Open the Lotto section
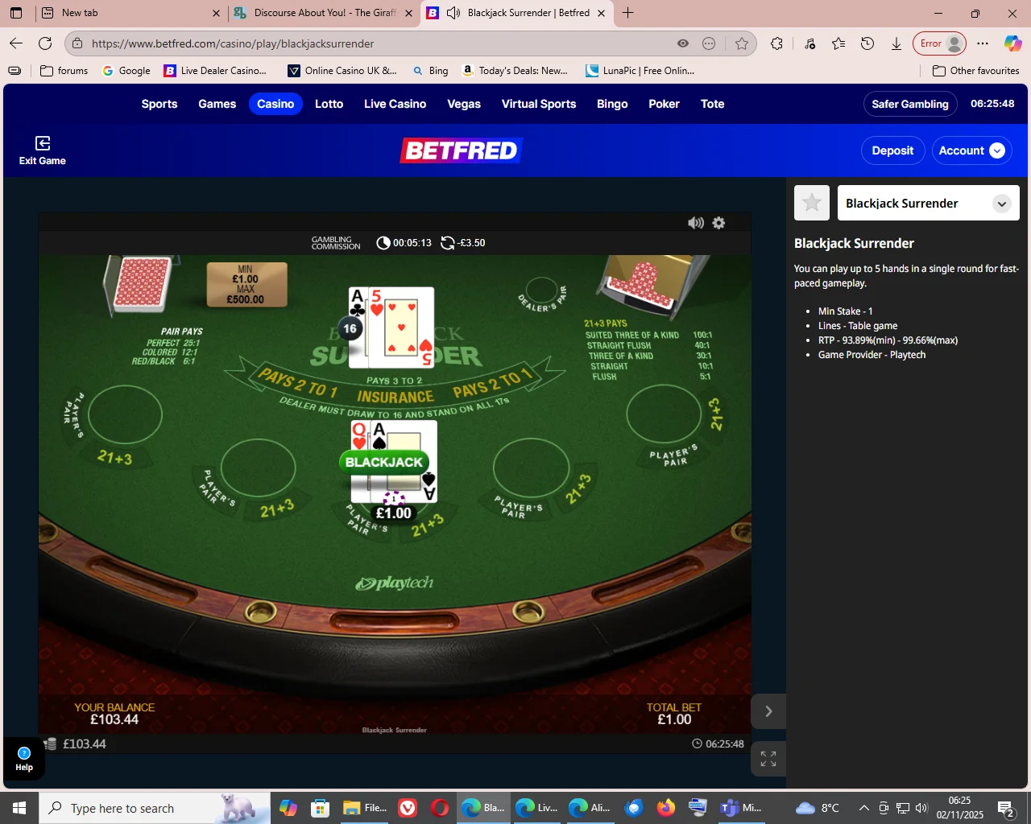Image resolution: width=1031 pixels, height=824 pixels. coord(329,104)
